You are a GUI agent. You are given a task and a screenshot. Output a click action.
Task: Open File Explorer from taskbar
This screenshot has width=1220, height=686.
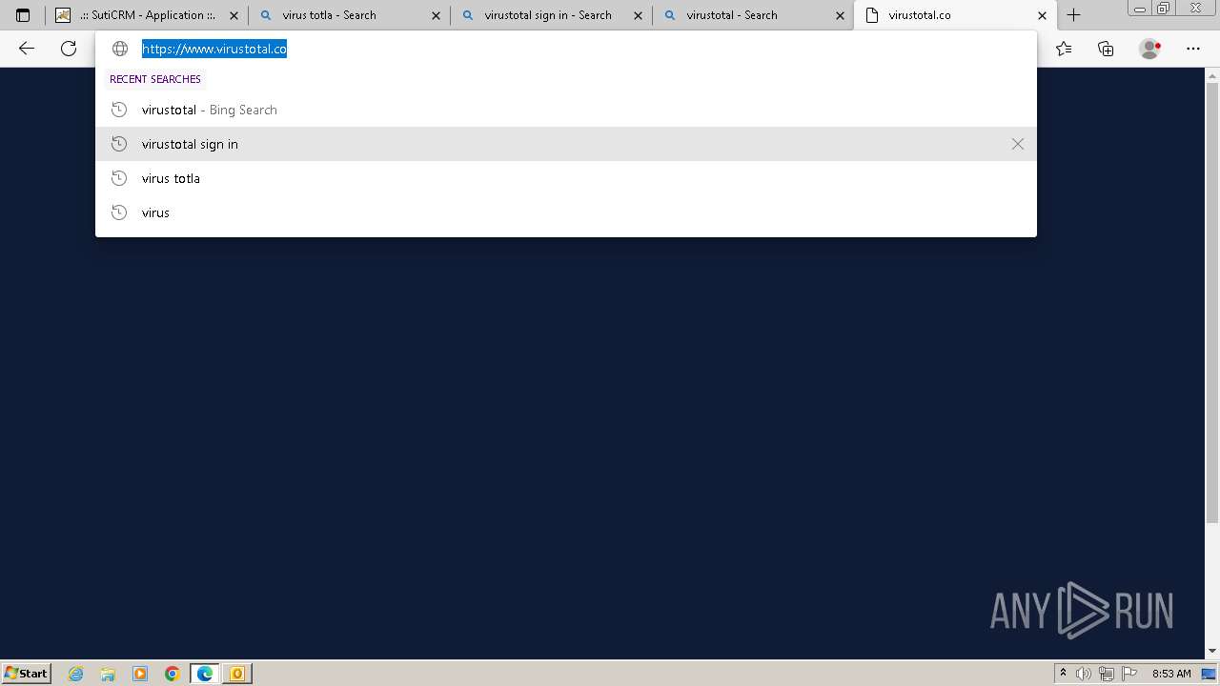108,674
